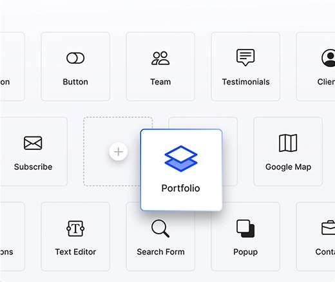Click the blue Portfolio layers icon
Viewport: 335px width, 282px height.
coord(181,158)
